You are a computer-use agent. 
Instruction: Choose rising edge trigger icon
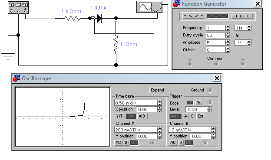[x=190, y=103]
